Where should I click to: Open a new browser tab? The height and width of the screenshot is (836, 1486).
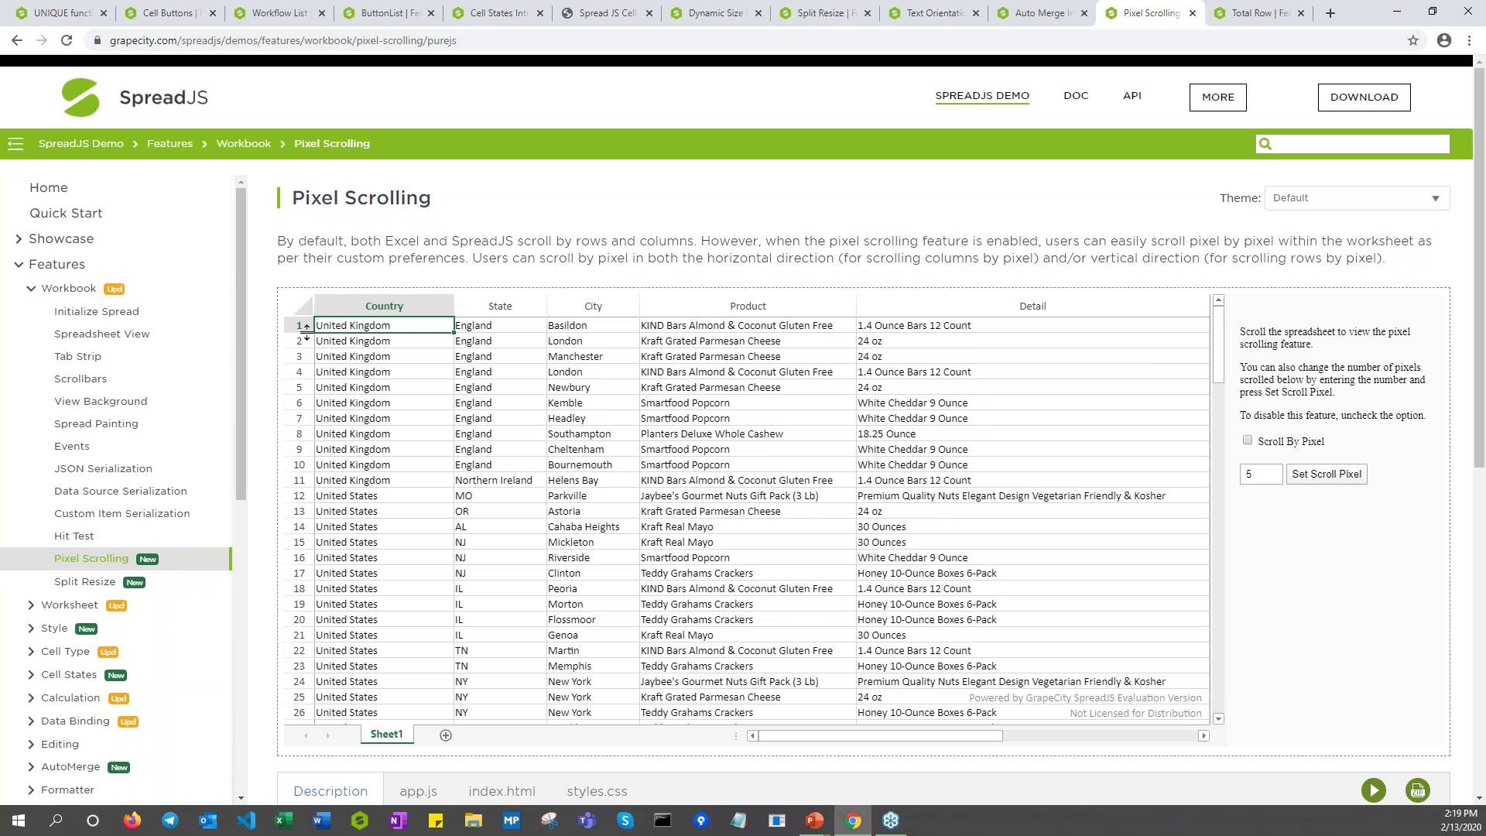pyautogui.click(x=1330, y=13)
